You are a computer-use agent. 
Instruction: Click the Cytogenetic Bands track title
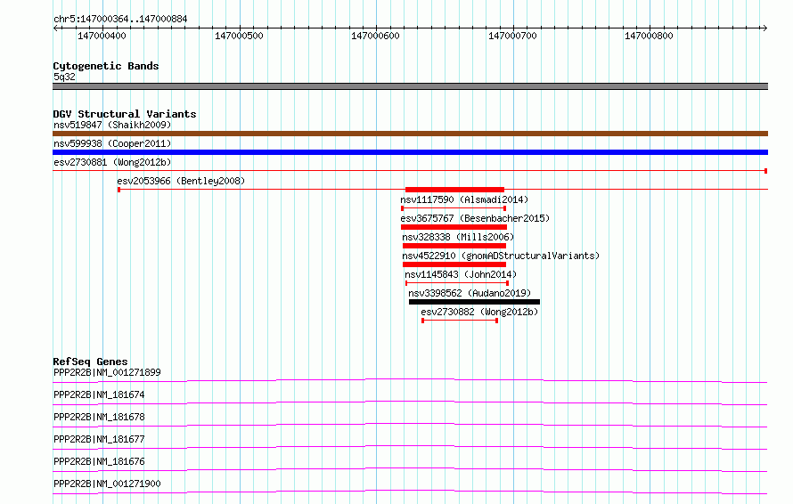click(106, 66)
